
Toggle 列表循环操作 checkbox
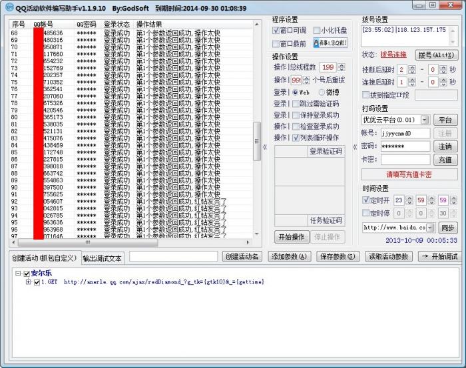point(296,138)
